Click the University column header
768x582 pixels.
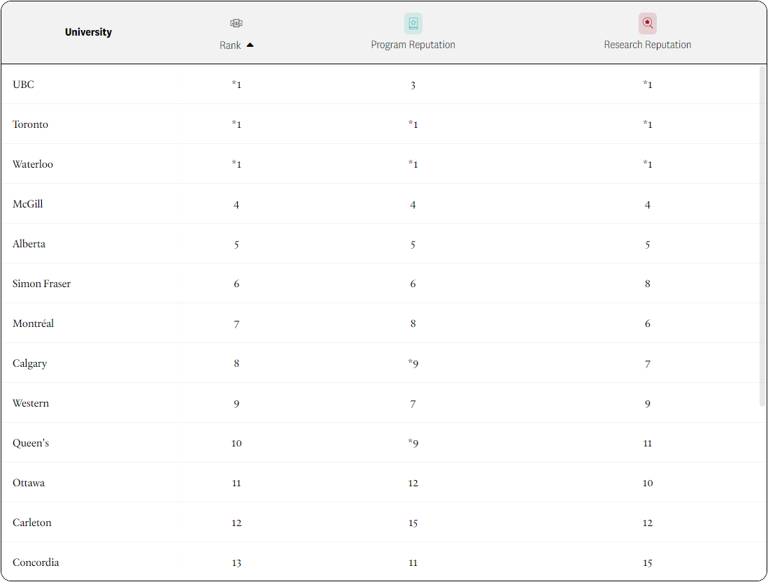point(88,32)
